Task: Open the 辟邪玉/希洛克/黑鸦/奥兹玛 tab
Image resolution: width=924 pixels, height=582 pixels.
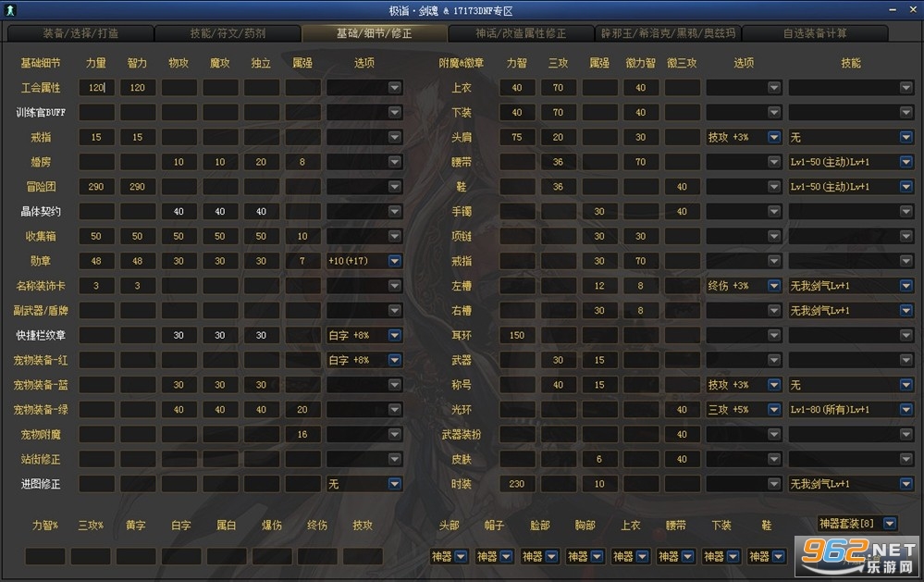Action: tap(668, 33)
